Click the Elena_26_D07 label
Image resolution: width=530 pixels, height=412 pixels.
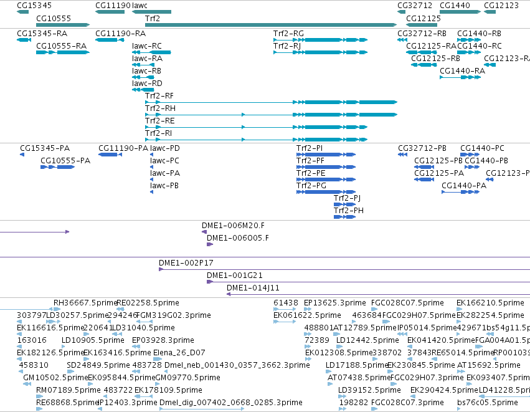pyautogui.click(x=179, y=353)
